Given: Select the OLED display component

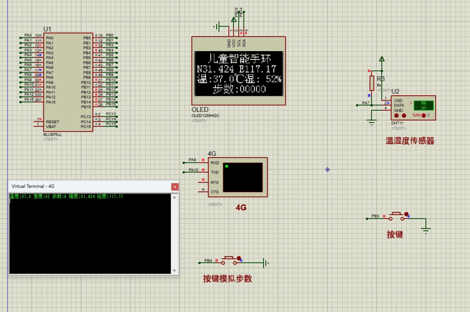Looking at the screenshot, I should tap(238, 70).
